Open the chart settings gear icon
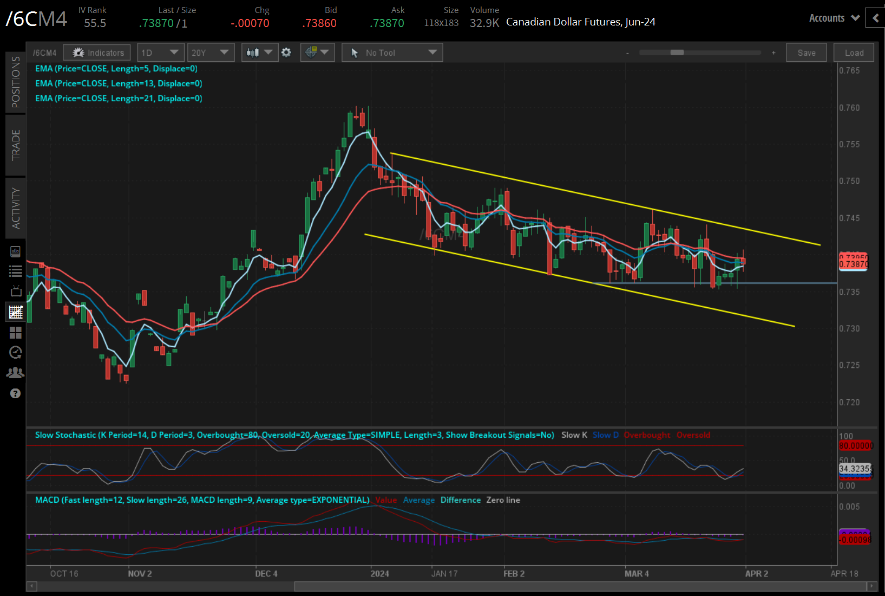 [286, 53]
